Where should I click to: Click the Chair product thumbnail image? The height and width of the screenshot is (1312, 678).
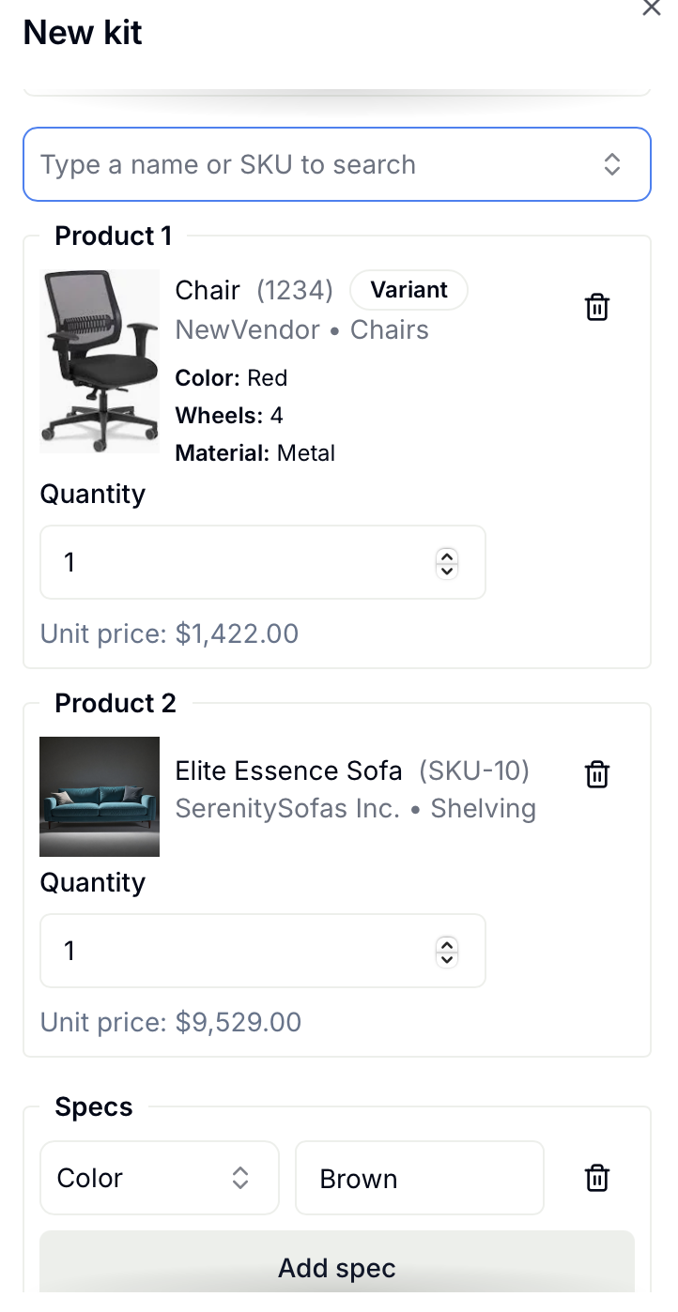(100, 361)
